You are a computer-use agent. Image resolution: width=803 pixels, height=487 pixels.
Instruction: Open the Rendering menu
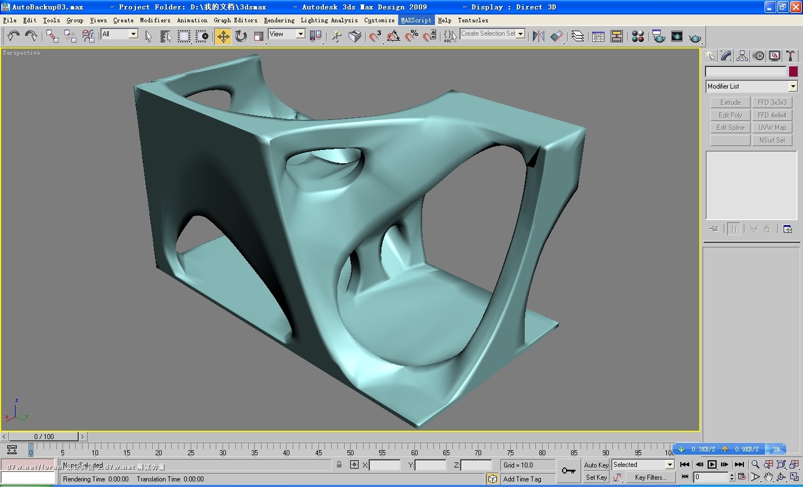coord(279,20)
